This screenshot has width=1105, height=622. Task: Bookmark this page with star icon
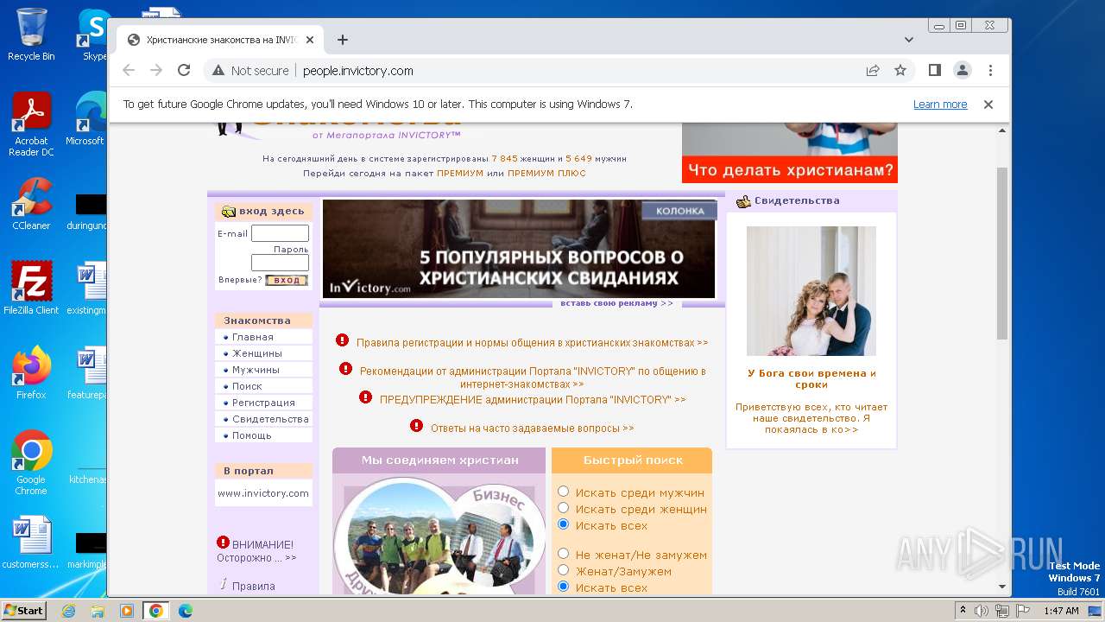coord(900,71)
